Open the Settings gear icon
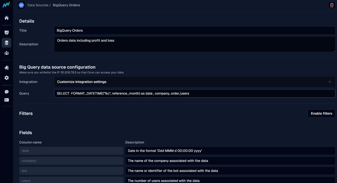The height and width of the screenshot is (183, 337). [6, 78]
